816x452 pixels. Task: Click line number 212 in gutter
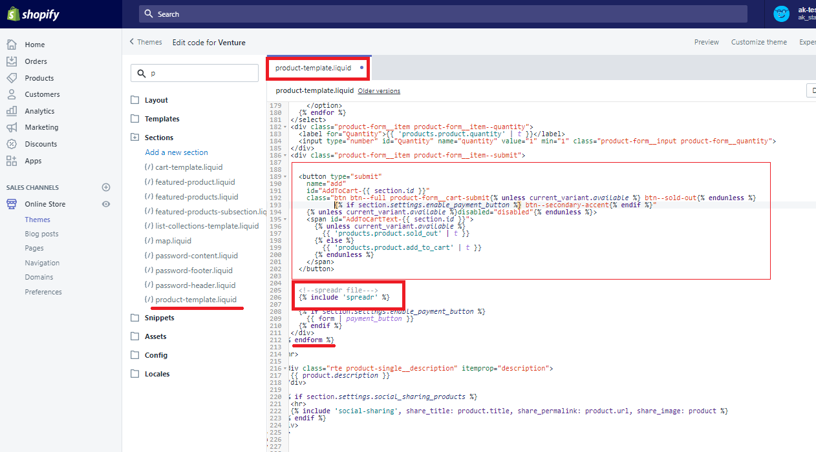(275, 340)
